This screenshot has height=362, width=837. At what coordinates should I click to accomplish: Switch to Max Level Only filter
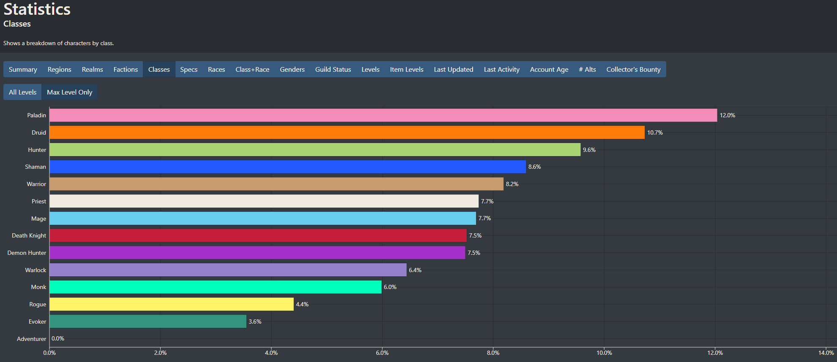click(x=69, y=92)
